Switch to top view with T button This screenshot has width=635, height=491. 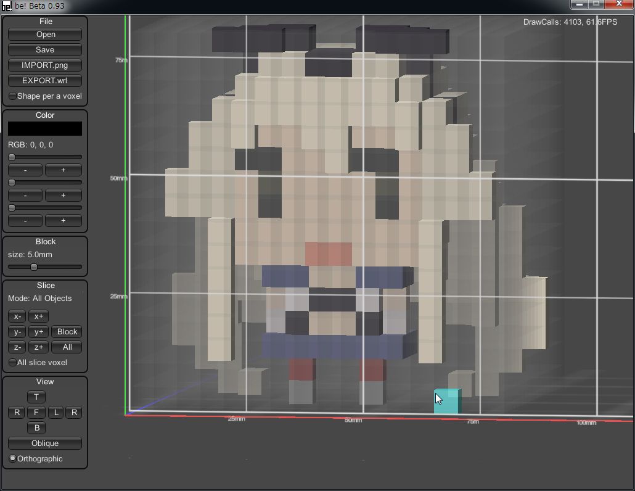[x=36, y=397]
